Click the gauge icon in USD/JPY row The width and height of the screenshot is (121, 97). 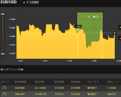(x=4, y=94)
